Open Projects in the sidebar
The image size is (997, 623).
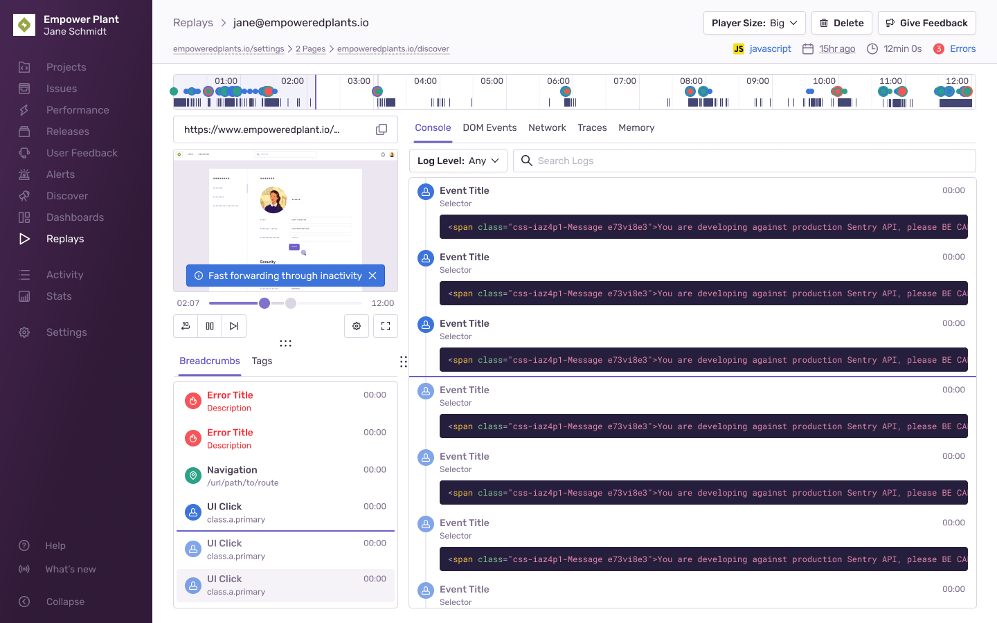point(66,67)
